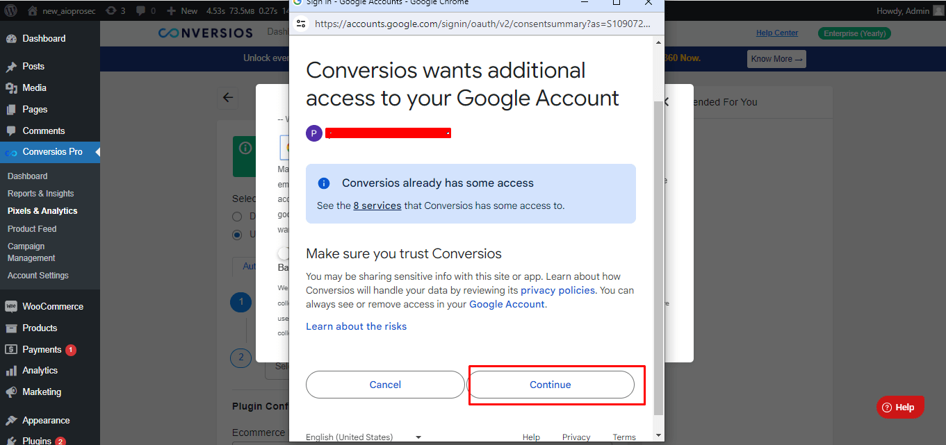Click the Know More button
The image size is (946, 445).
(x=776, y=59)
